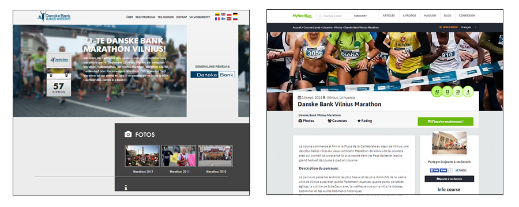The width and height of the screenshot is (519, 207).
Task: Click the Mon Panier cart link
Action: (x=448, y=28)
